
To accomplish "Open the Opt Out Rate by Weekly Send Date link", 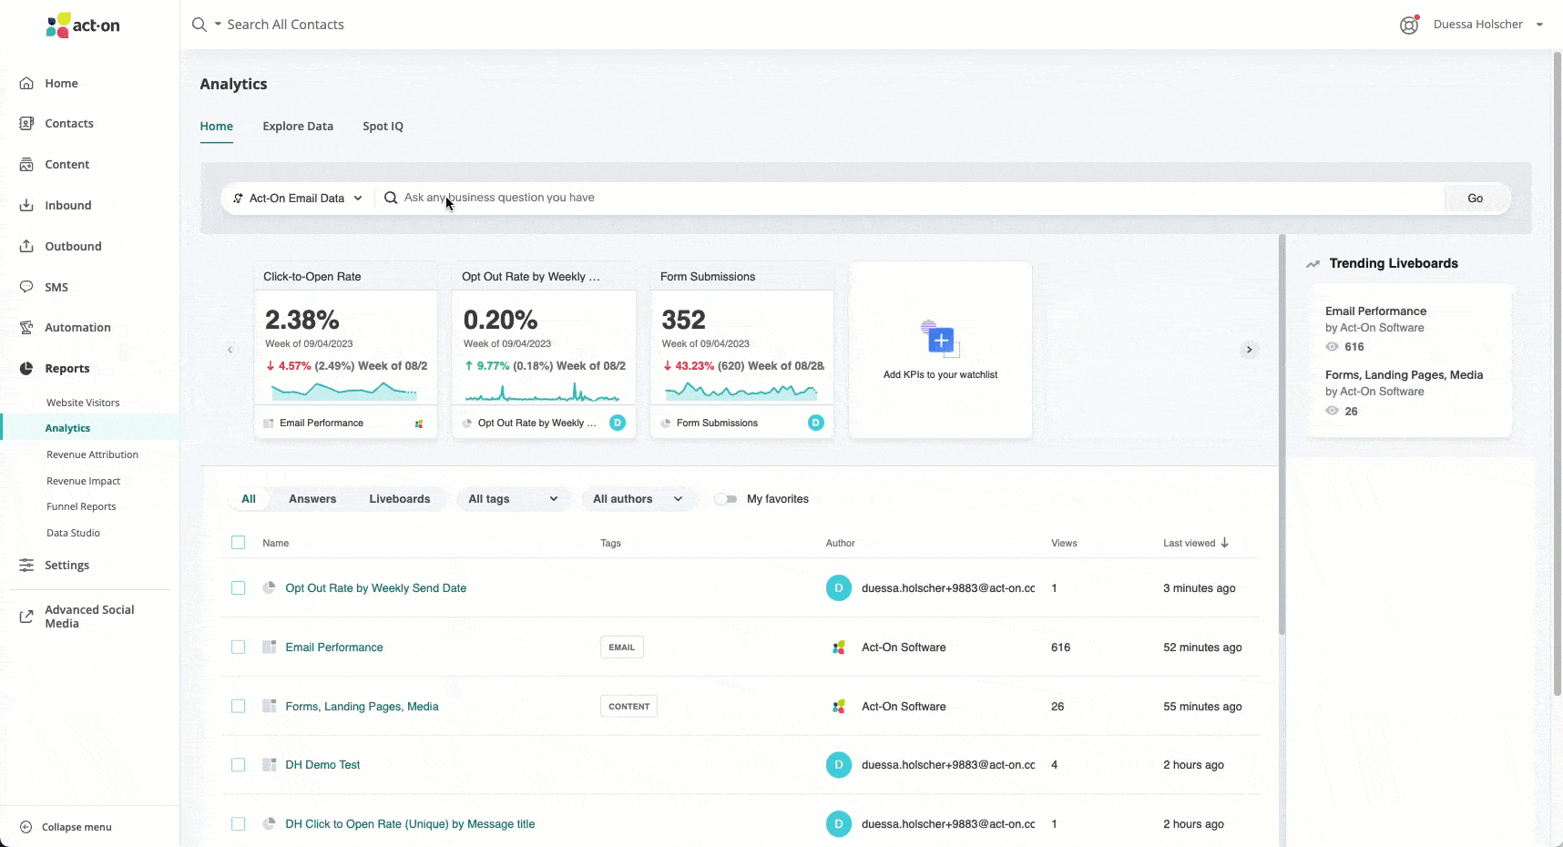I will click(376, 588).
